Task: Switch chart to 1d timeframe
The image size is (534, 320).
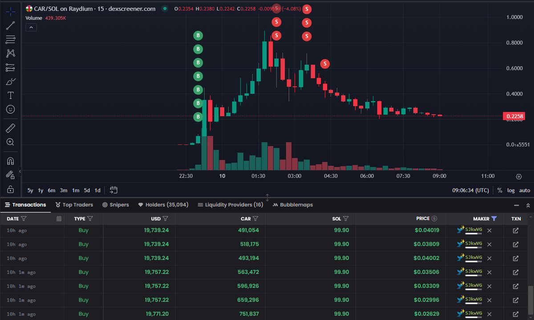Action: point(97,190)
